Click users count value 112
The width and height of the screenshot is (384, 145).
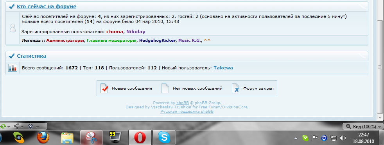point(152,68)
